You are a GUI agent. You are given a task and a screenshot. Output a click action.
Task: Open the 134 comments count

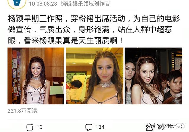point(100,127)
